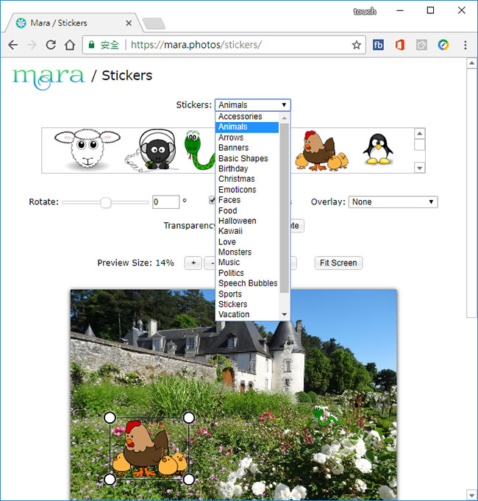Choose Vacation from the sticker list
Image resolution: width=478 pixels, height=501 pixels.
[248, 314]
